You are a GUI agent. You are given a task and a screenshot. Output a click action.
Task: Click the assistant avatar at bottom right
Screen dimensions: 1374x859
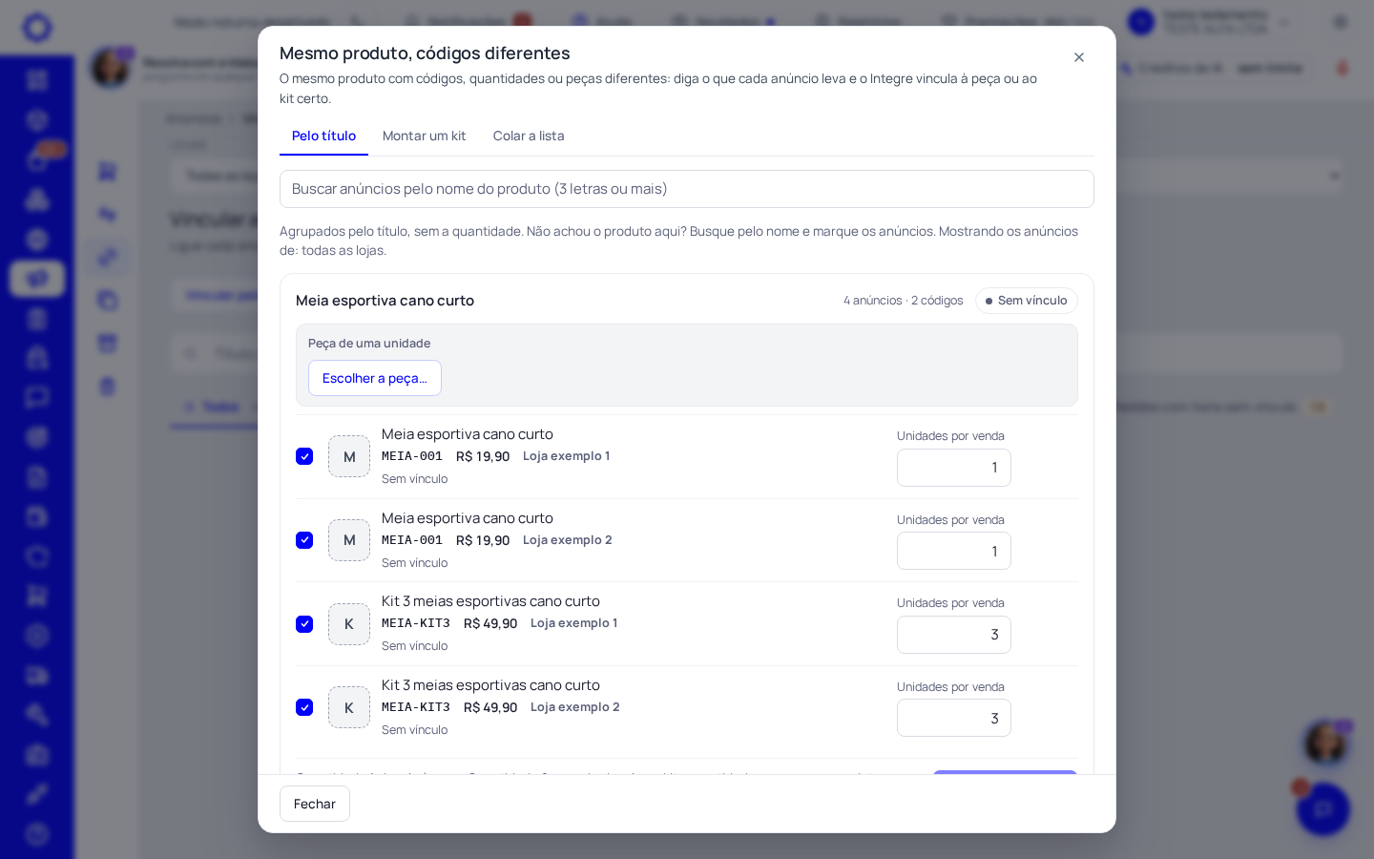[1325, 743]
